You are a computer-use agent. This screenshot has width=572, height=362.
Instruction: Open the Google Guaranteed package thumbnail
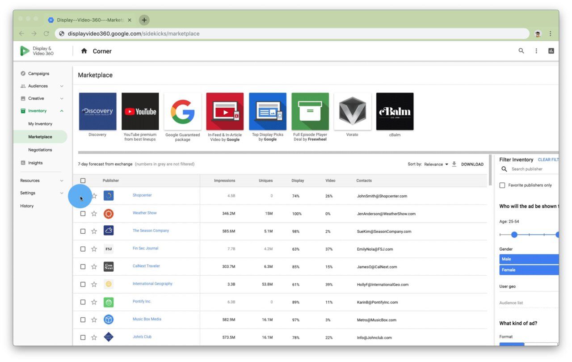click(182, 111)
